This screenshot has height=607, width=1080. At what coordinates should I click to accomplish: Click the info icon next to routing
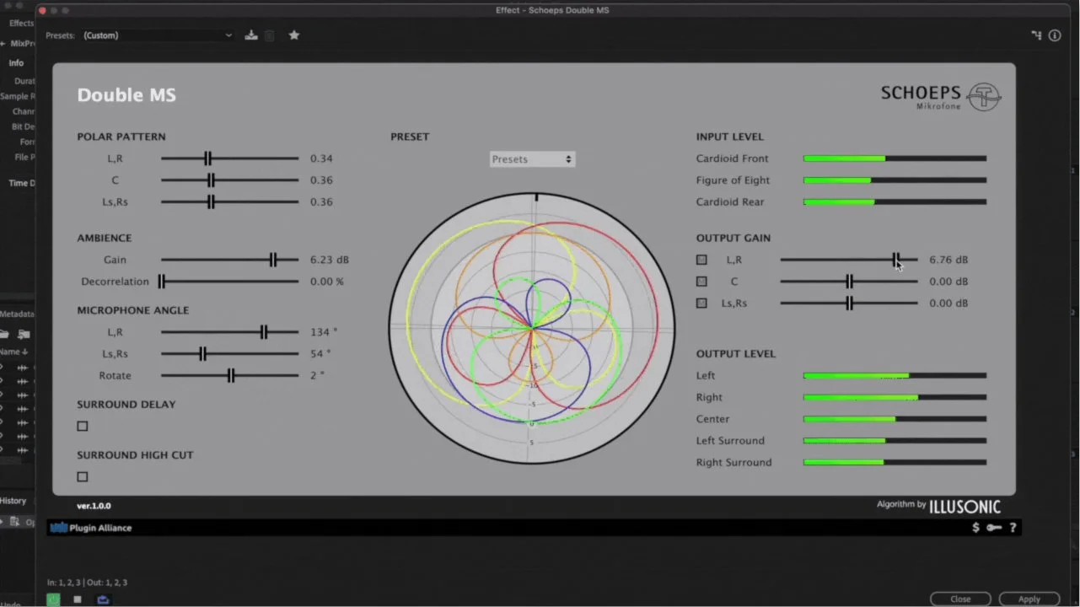[1055, 35]
